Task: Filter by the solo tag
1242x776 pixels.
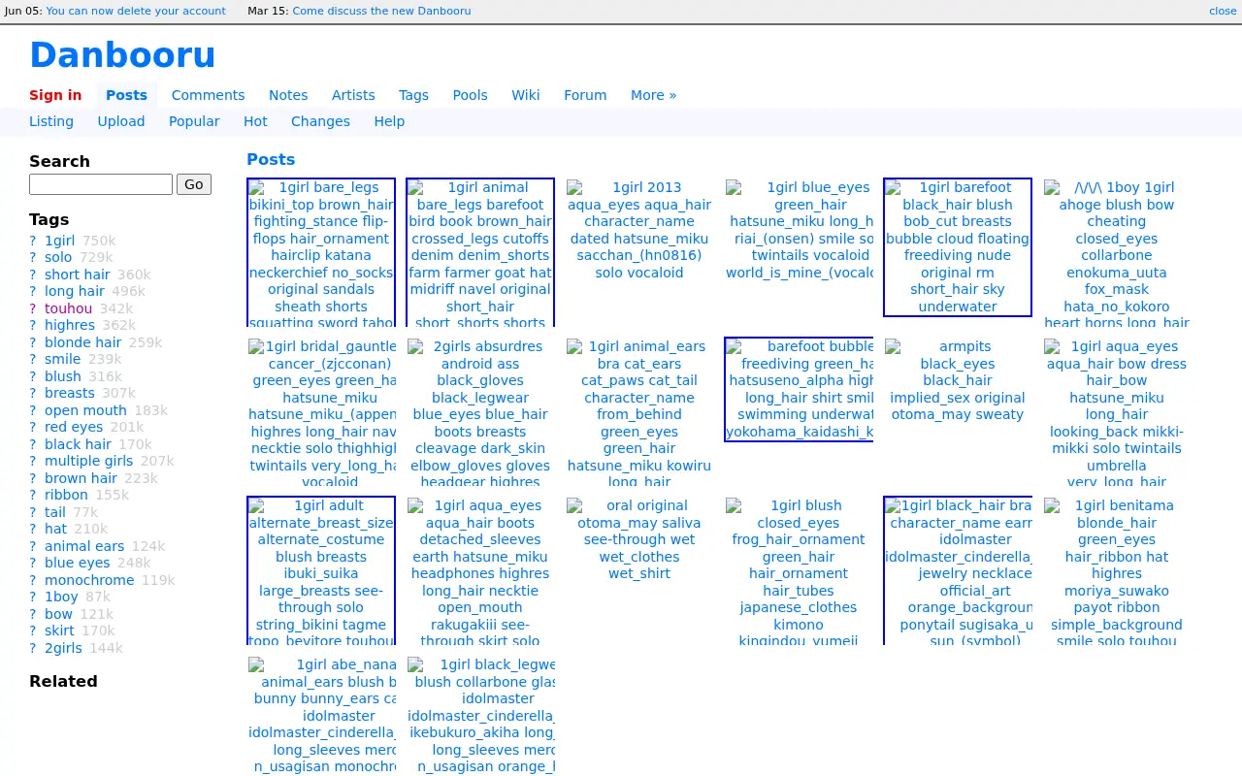Action: coord(58,257)
